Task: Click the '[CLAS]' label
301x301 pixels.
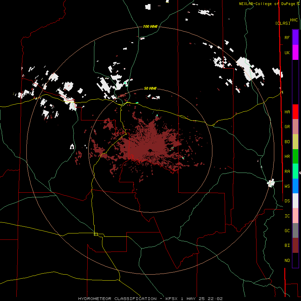Action: [x=283, y=23]
